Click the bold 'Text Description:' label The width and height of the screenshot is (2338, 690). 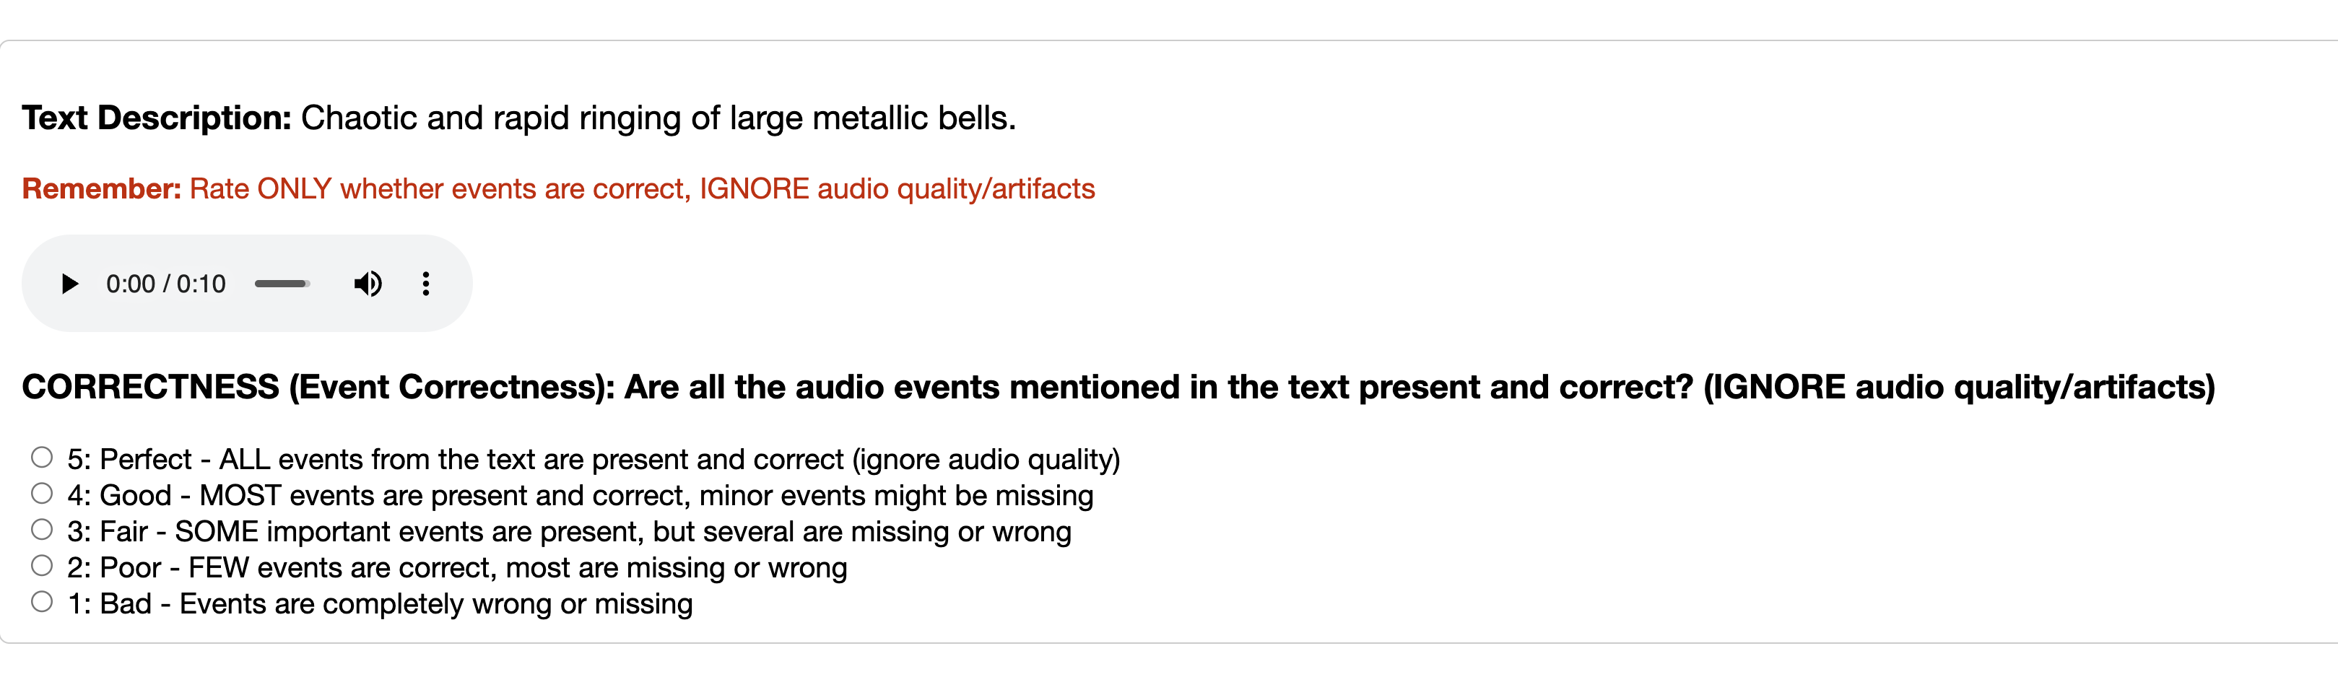(x=156, y=118)
